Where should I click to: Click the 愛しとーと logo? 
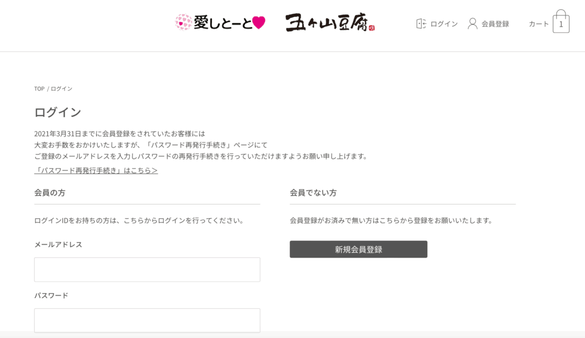(x=220, y=23)
